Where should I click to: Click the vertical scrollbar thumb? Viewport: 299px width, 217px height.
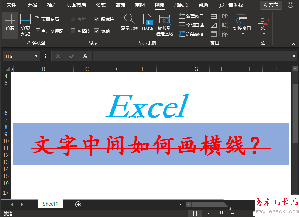tap(295, 113)
